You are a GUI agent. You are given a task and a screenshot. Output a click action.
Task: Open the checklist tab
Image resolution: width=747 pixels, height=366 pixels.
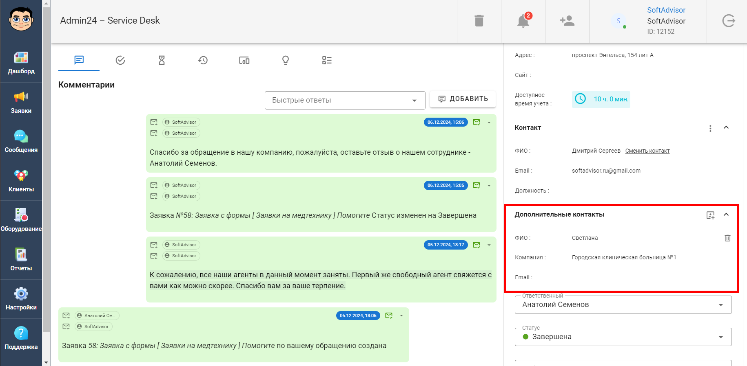(x=327, y=60)
